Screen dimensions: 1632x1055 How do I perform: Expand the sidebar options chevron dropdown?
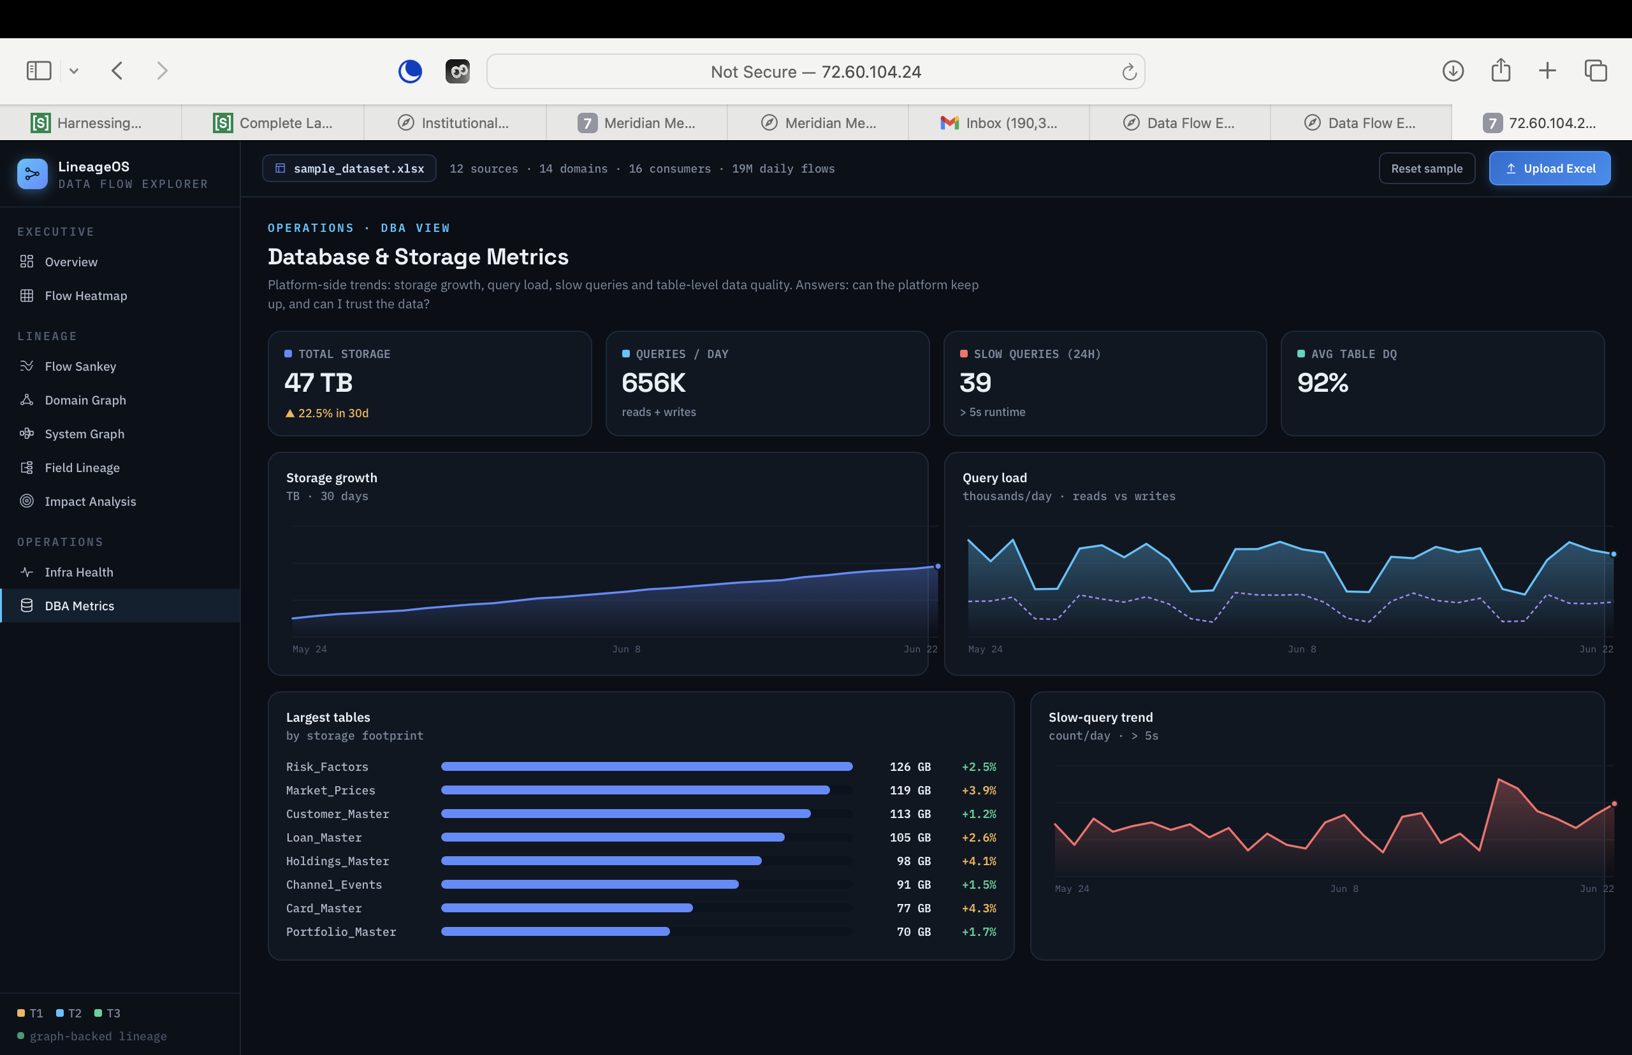click(x=74, y=71)
